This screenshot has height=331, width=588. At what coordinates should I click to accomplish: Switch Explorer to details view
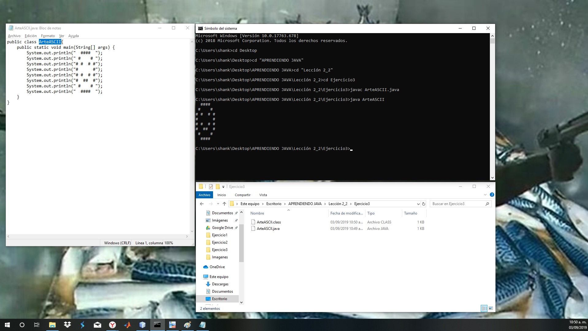click(x=485, y=309)
